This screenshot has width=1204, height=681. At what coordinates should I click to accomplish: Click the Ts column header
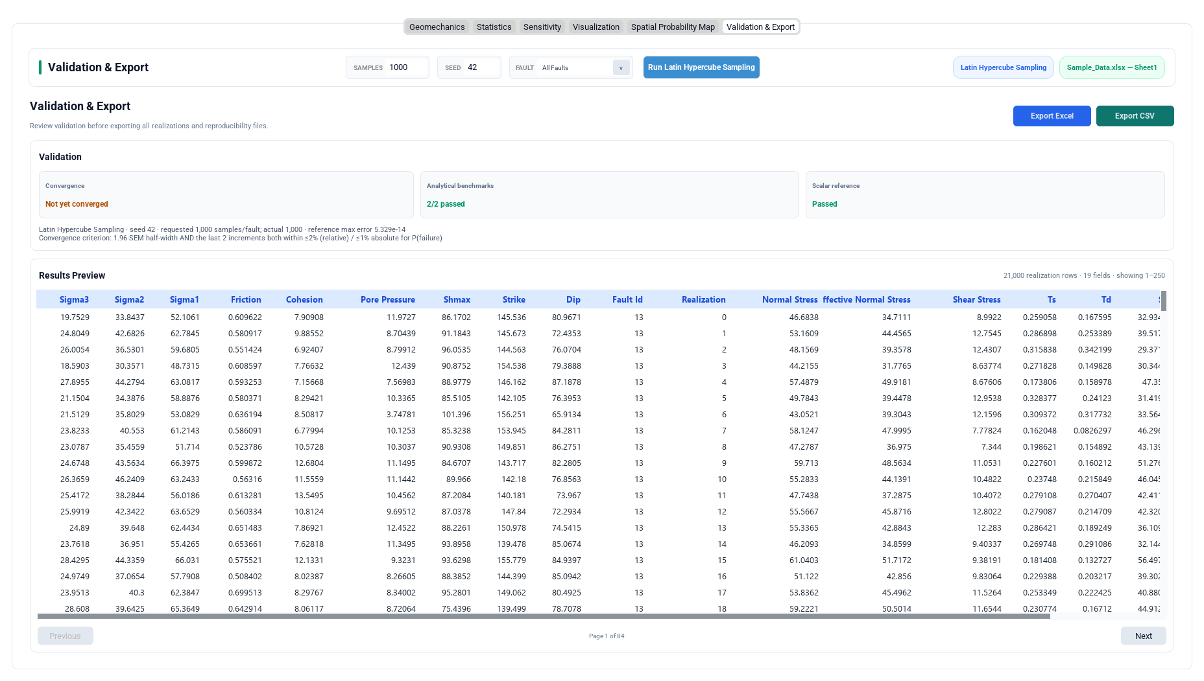click(x=1052, y=299)
